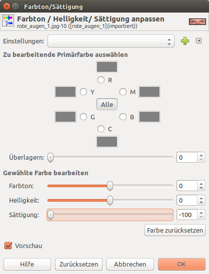Click the Abbrechen button
Screen dimensions: 209x274
[x=130, y=264]
